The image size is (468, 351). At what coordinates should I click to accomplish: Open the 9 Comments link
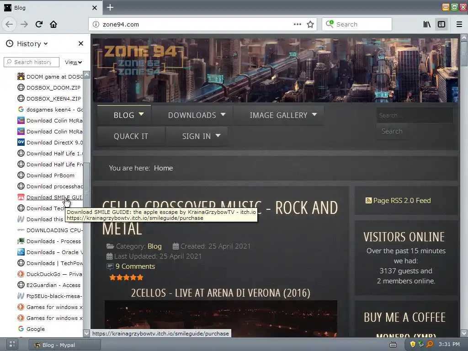coord(135,266)
